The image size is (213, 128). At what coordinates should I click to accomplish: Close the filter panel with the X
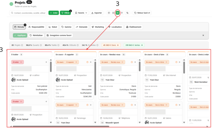tap(203, 35)
